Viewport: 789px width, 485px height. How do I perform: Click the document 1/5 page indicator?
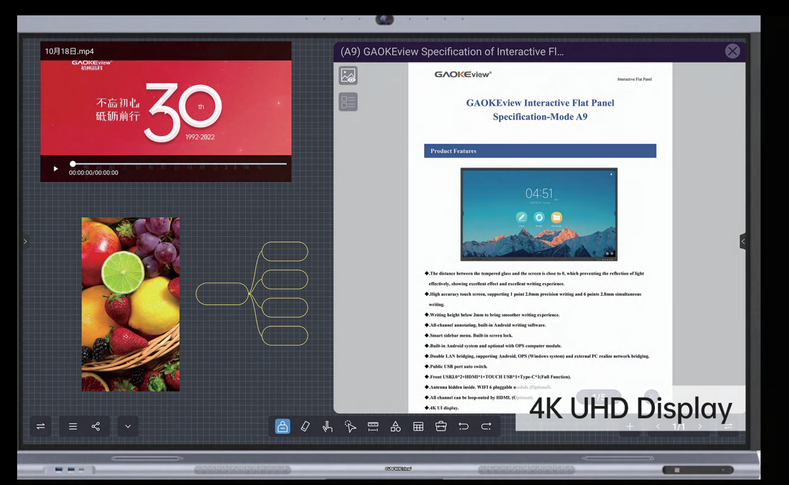pos(598,397)
